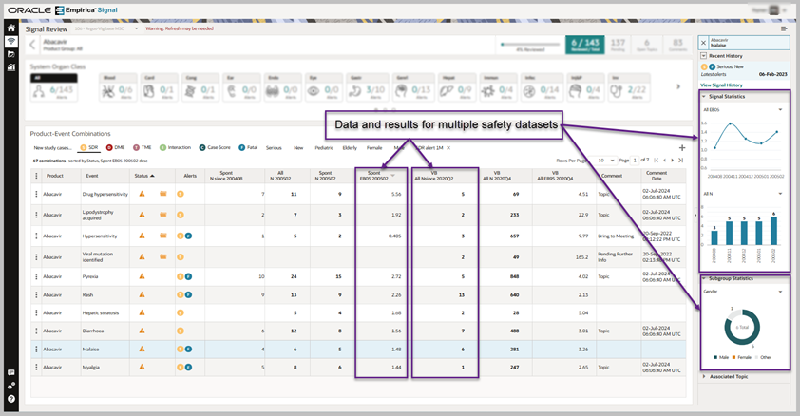Select the Eye organ class card
Image resolution: width=800 pixels, height=416 pixels.
(324, 87)
